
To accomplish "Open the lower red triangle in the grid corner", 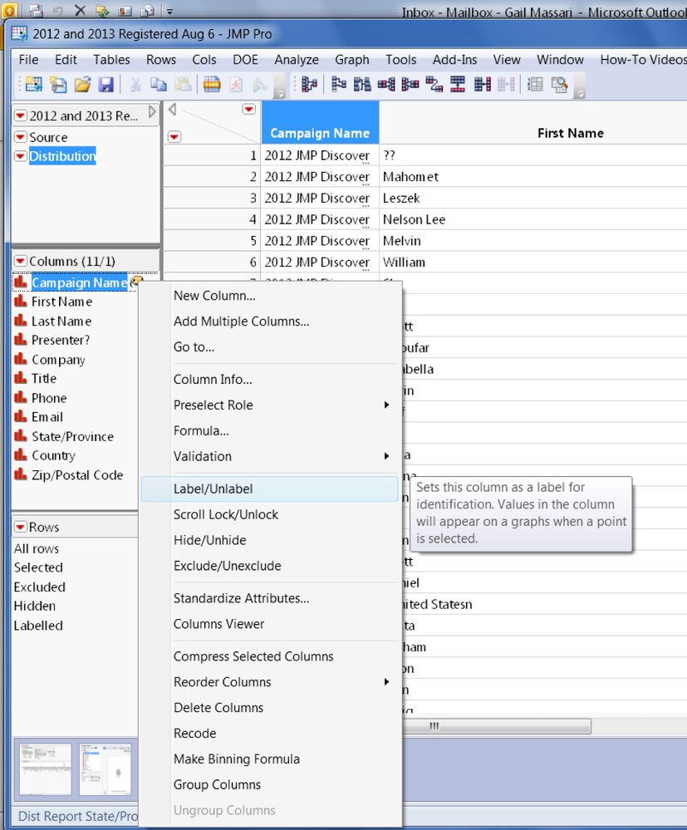I will [x=174, y=137].
